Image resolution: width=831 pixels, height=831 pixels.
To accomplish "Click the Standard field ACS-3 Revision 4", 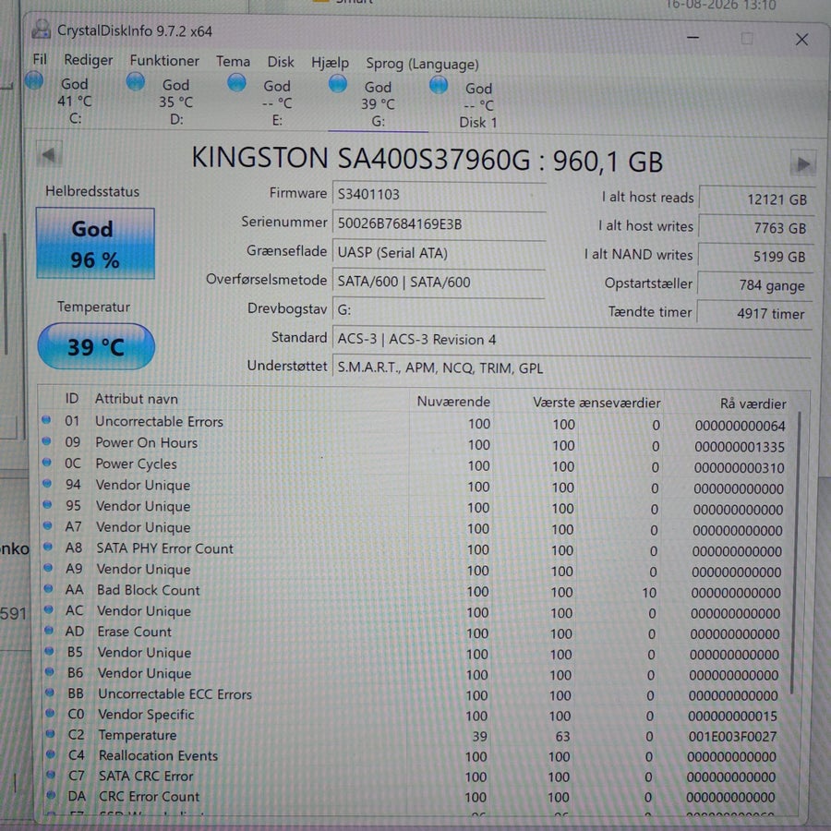I will (572, 339).
